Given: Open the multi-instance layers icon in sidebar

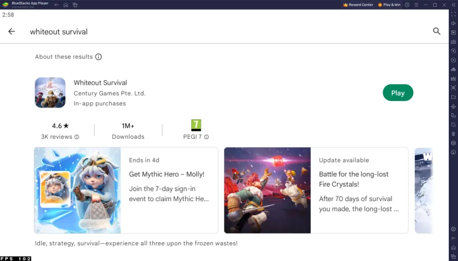Looking at the screenshot, I should (453, 143).
